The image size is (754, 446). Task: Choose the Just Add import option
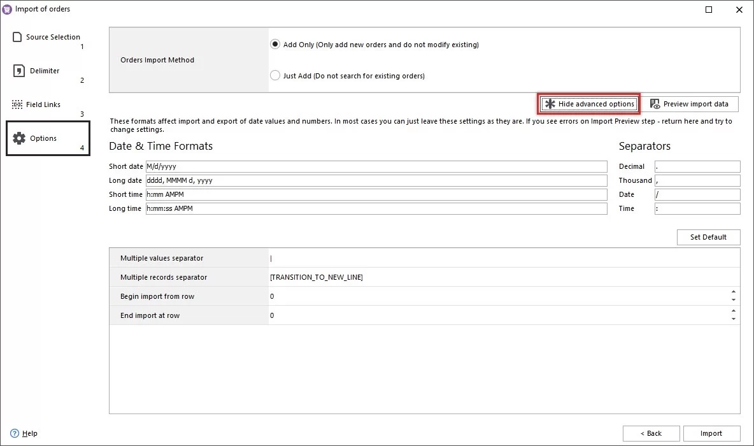click(274, 75)
